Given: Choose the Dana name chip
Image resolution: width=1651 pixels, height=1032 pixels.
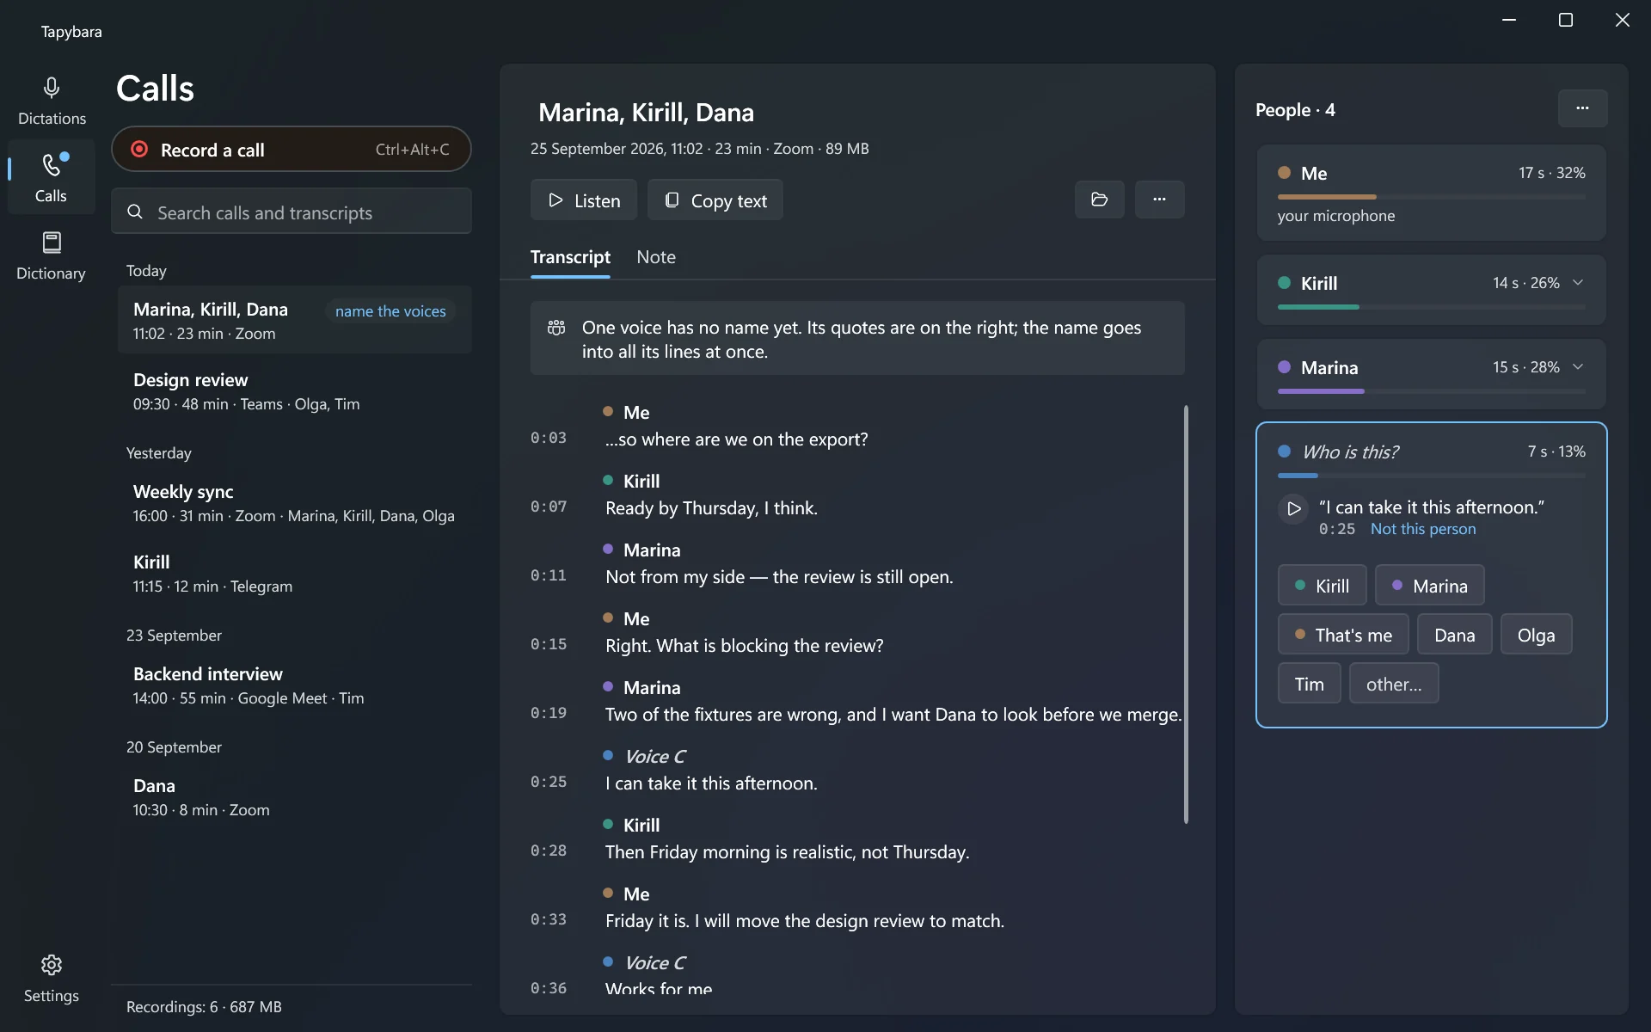Looking at the screenshot, I should coord(1454,635).
